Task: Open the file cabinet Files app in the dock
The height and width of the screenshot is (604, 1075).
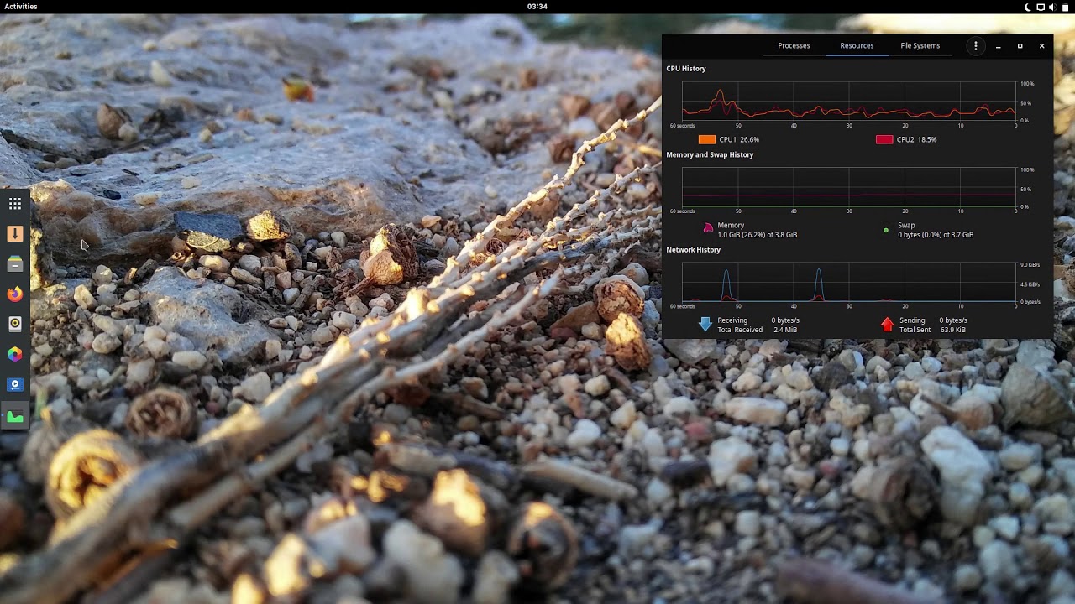Action: pyautogui.click(x=15, y=264)
